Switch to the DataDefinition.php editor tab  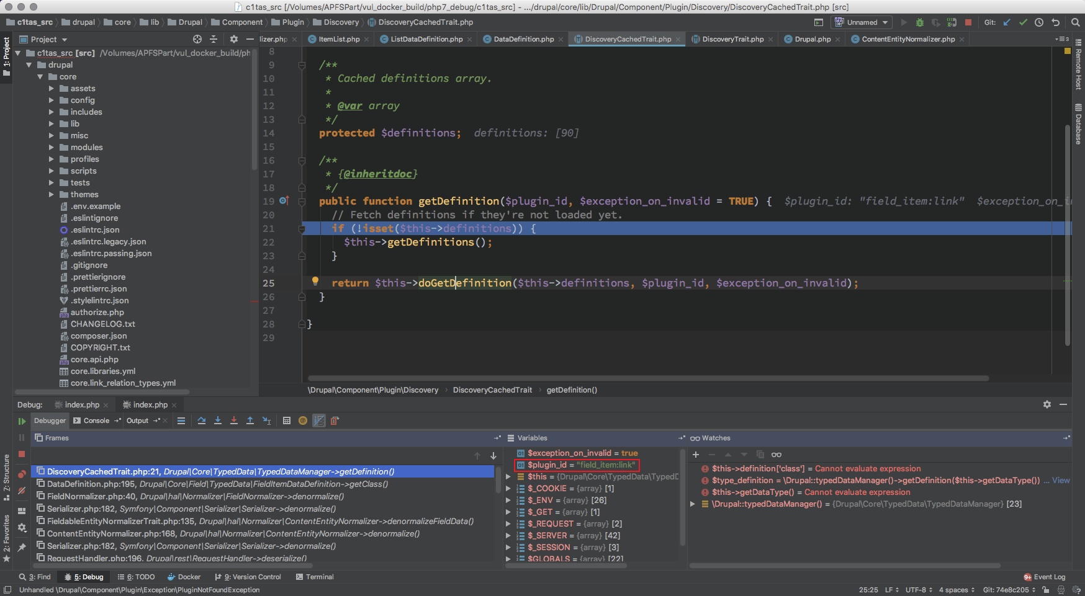pyautogui.click(x=523, y=39)
